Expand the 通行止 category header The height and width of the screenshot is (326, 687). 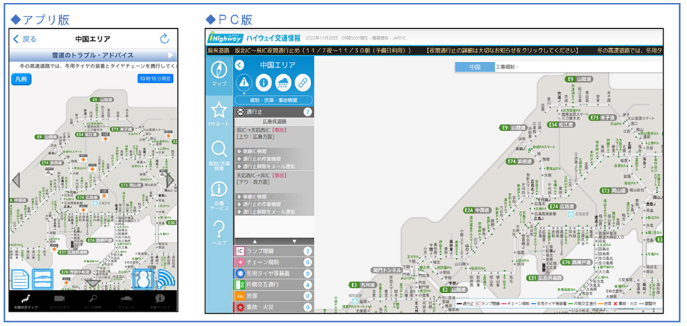tap(274, 112)
